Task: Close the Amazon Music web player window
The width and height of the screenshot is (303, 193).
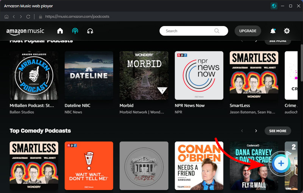Action: pyautogui.click(x=298, y=6)
